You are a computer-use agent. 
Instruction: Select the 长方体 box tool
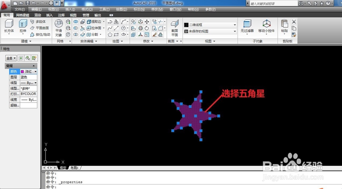pyautogui.click(x=9, y=26)
